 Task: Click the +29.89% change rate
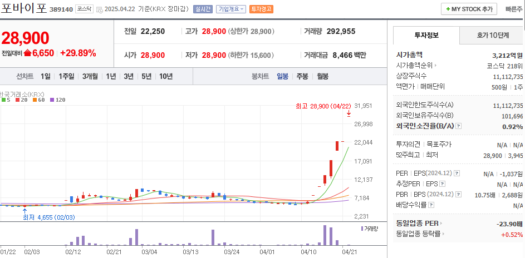tap(78, 53)
